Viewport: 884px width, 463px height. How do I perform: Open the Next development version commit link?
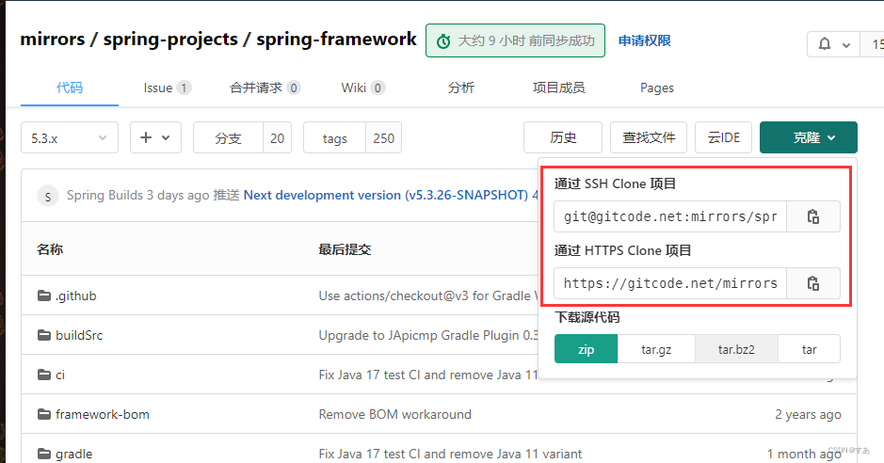386,196
